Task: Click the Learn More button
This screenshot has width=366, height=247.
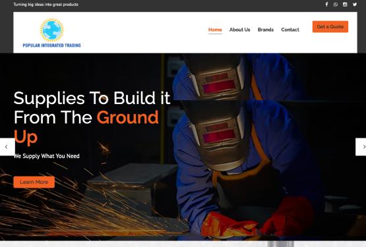Action: 34,182
